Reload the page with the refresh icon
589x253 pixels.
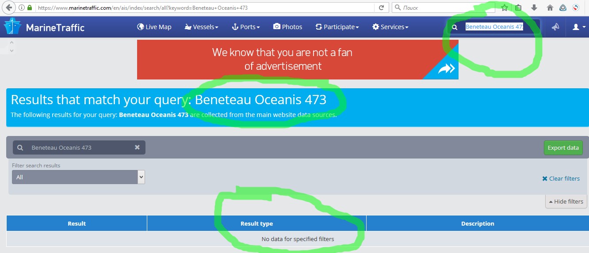tap(381, 8)
